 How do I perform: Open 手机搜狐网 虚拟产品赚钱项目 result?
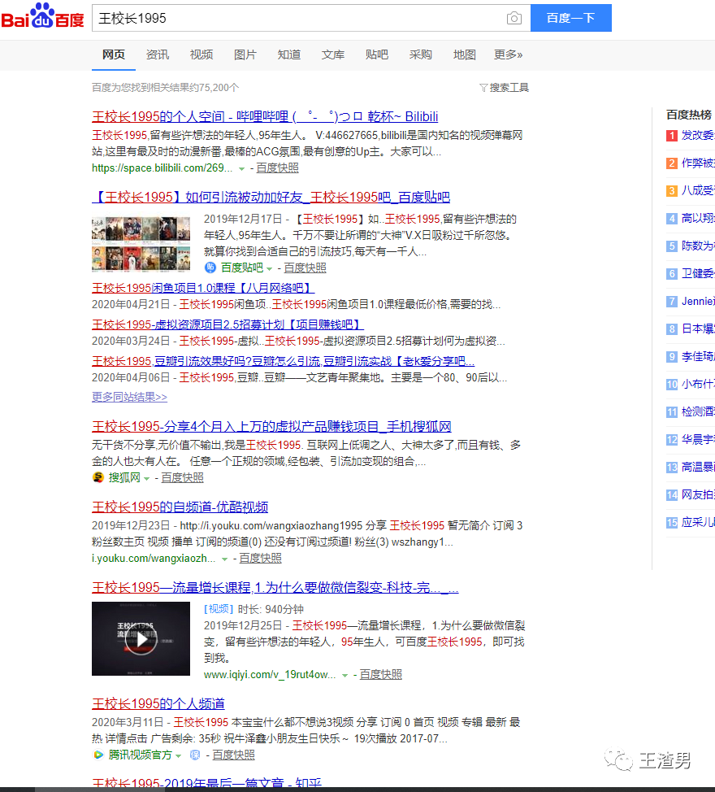click(x=271, y=426)
